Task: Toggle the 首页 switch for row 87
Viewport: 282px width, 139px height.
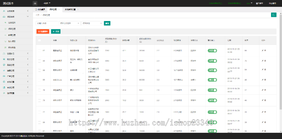Action: 212,51
